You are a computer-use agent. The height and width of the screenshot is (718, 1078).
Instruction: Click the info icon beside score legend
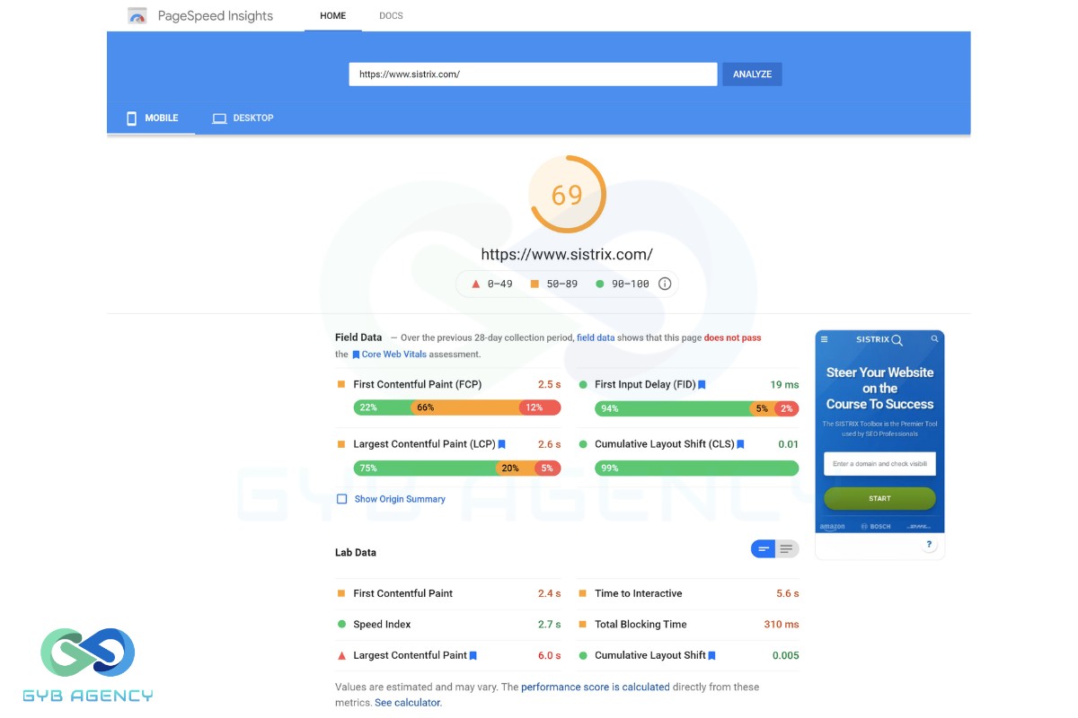click(665, 284)
